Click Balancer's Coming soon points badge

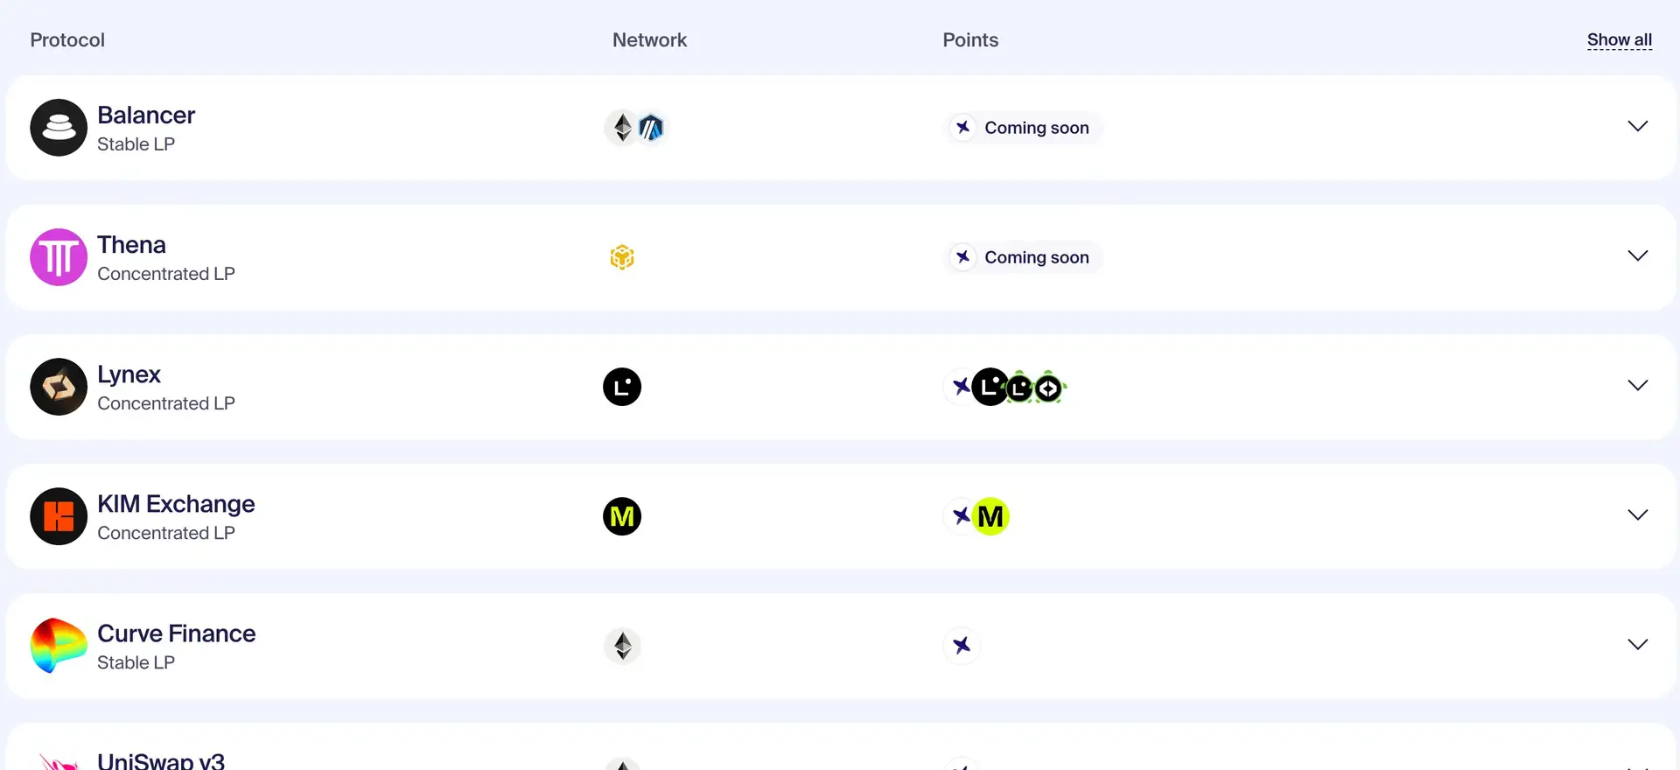pyautogui.click(x=1024, y=128)
